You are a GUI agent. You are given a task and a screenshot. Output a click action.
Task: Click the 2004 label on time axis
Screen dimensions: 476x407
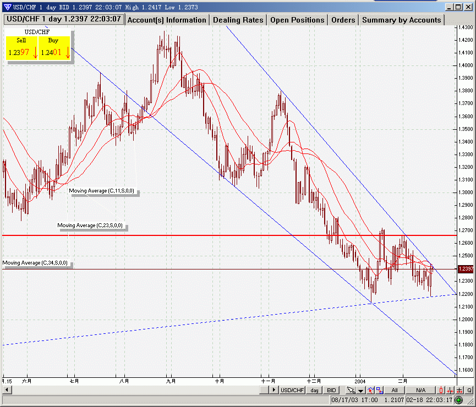360,381
